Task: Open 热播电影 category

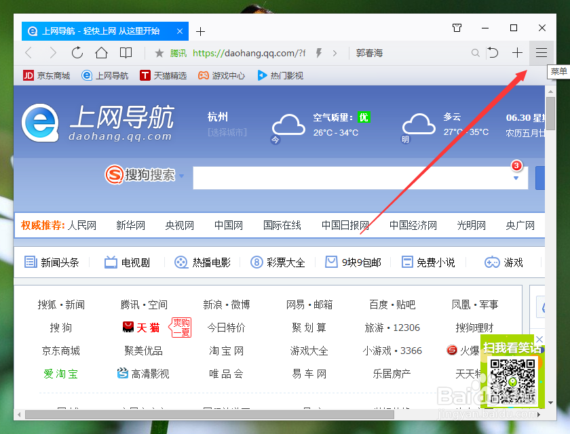Action: (202, 262)
